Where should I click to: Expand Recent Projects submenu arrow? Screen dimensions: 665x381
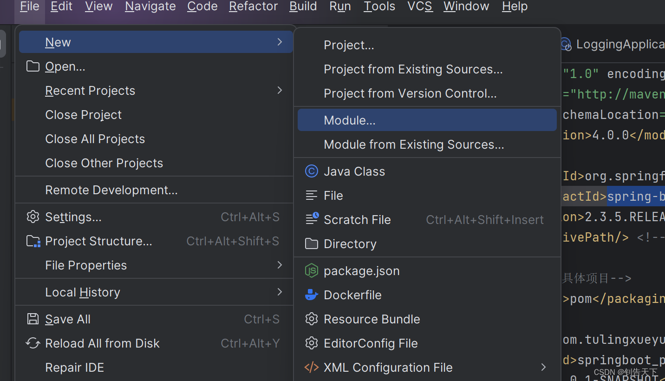[x=280, y=90]
